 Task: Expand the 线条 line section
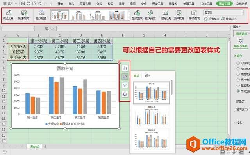point(238,123)
